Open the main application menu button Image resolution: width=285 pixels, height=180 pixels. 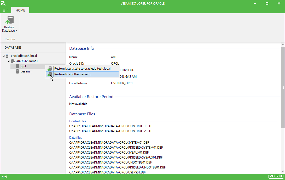(5, 10)
